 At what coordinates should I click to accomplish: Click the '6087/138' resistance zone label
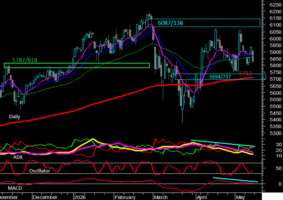coord(170,23)
